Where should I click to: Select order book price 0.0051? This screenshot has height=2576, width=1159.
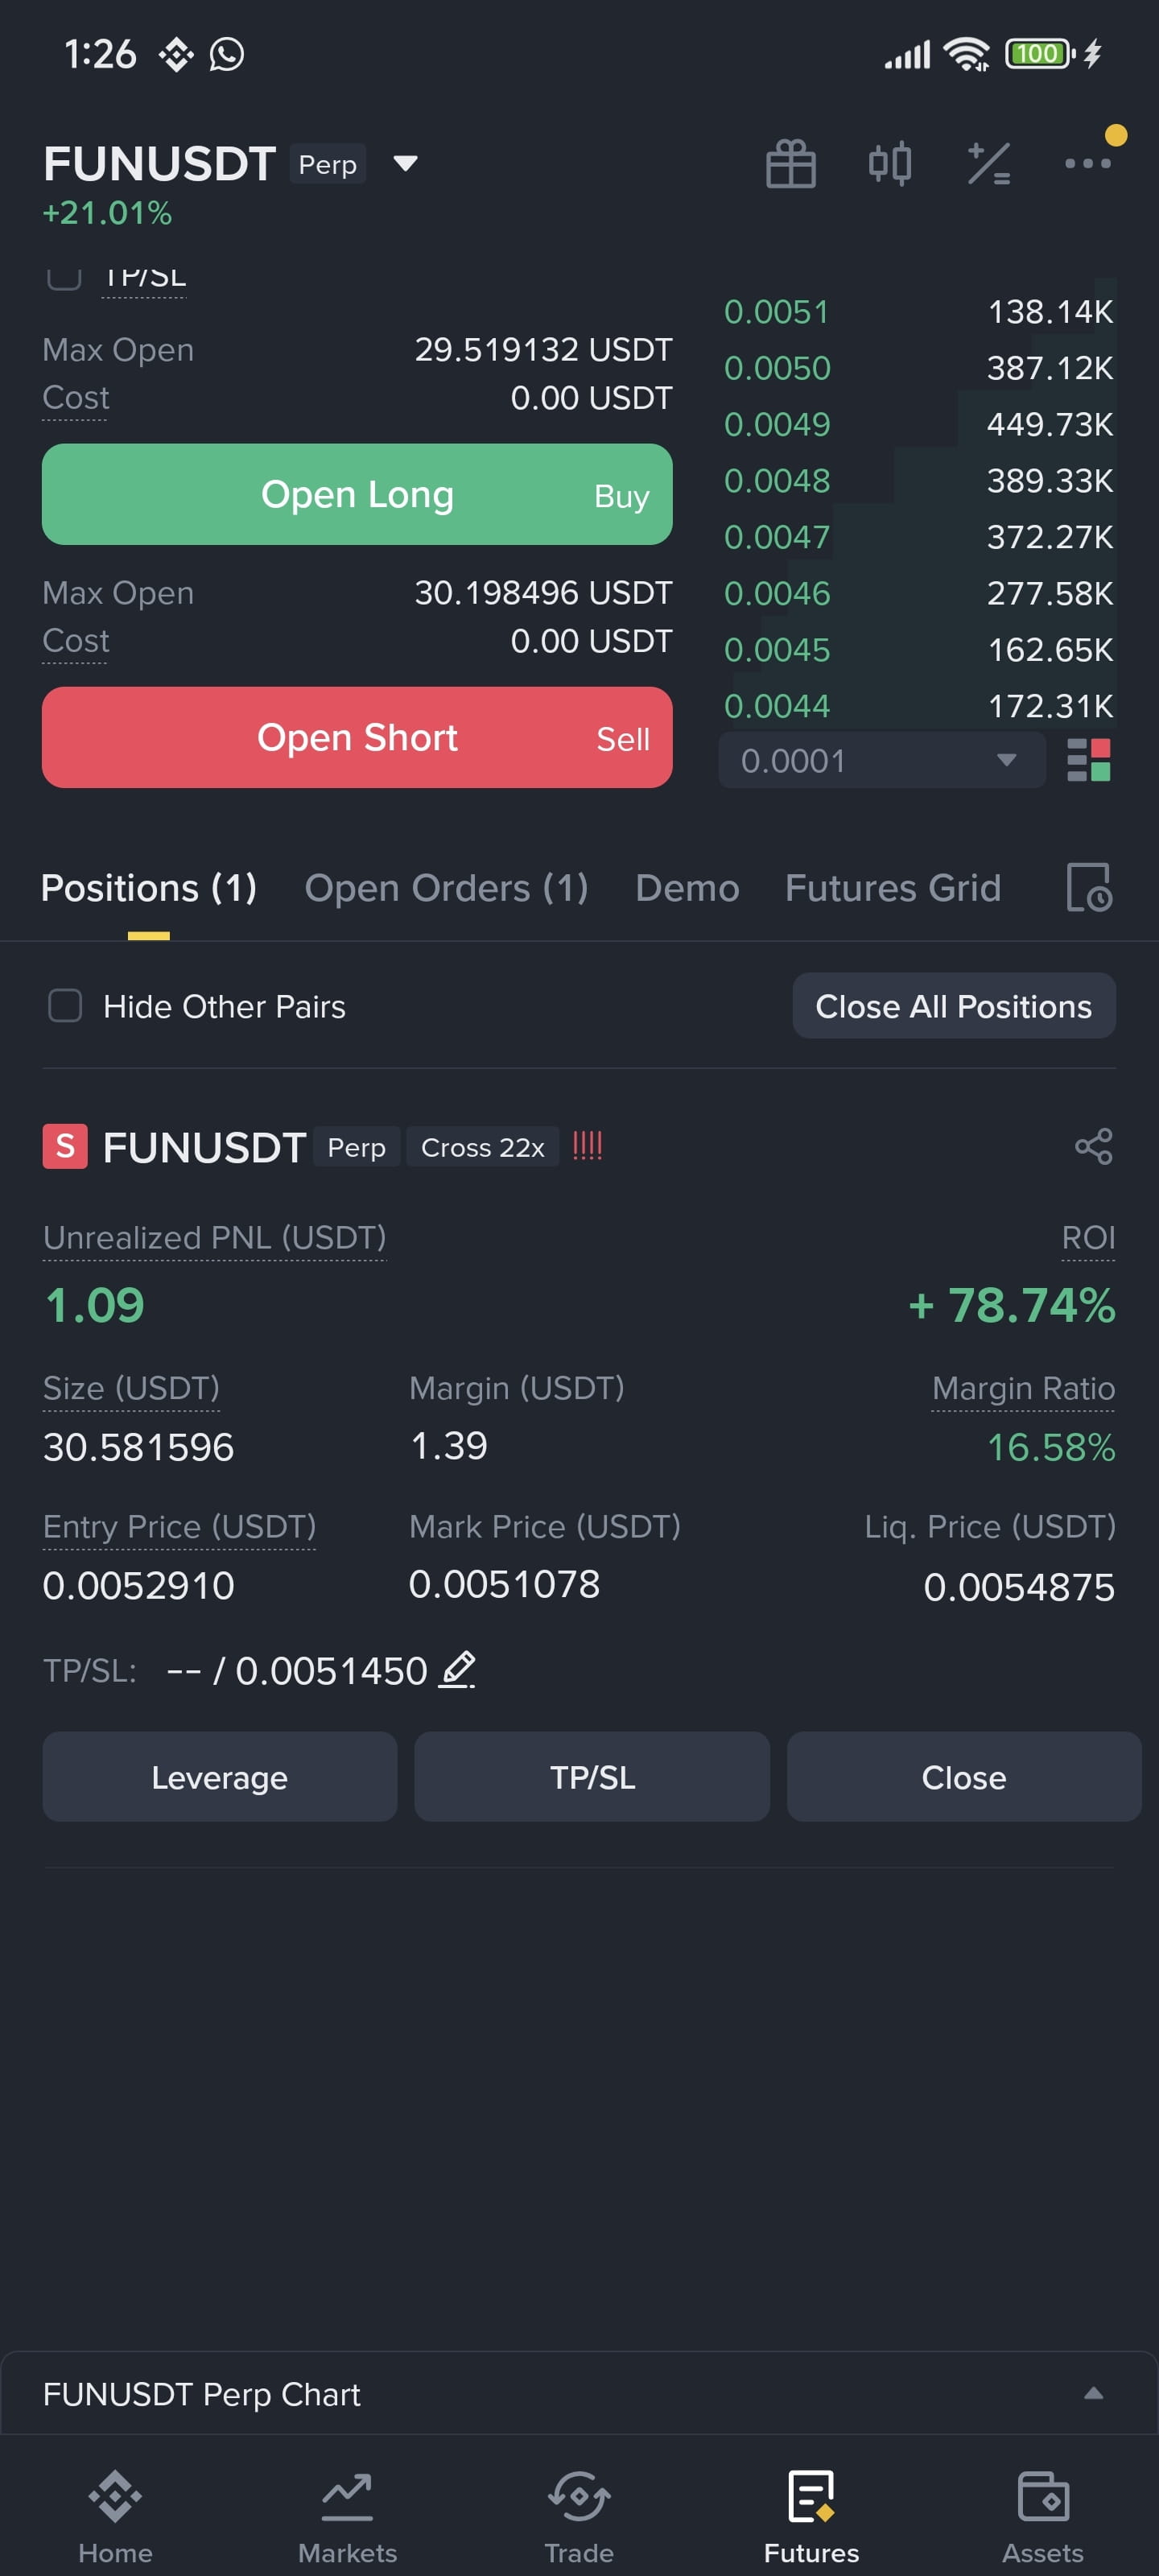(x=777, y=312)
